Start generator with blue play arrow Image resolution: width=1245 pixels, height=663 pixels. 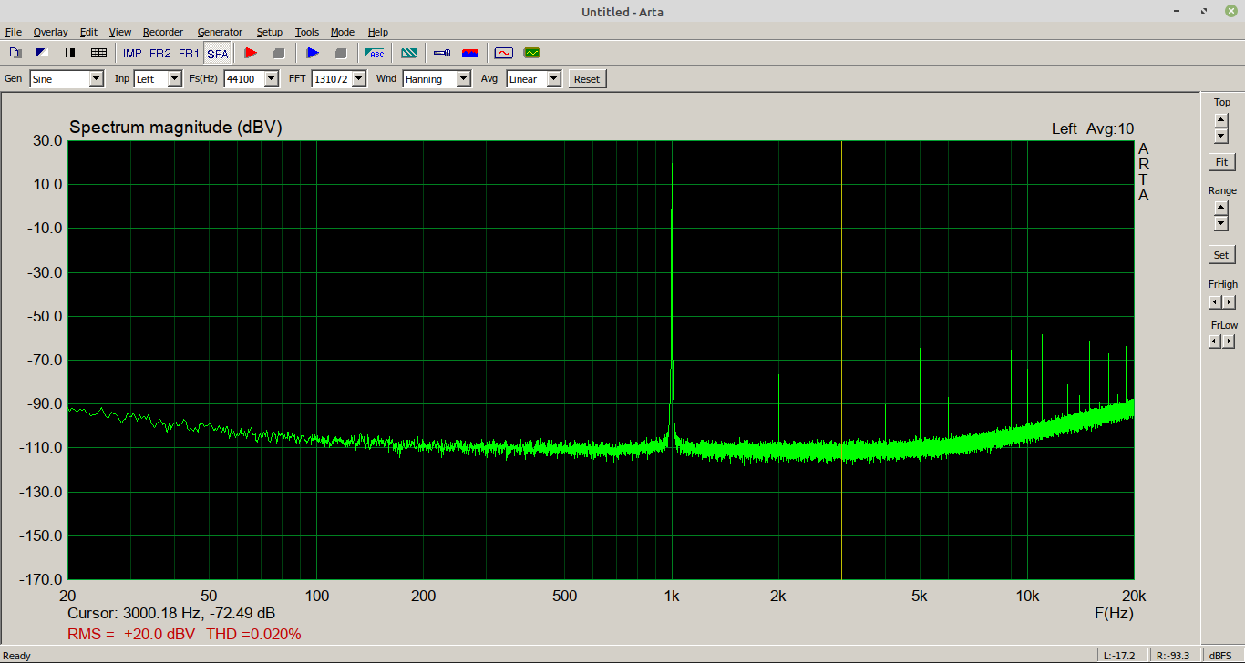313,53
